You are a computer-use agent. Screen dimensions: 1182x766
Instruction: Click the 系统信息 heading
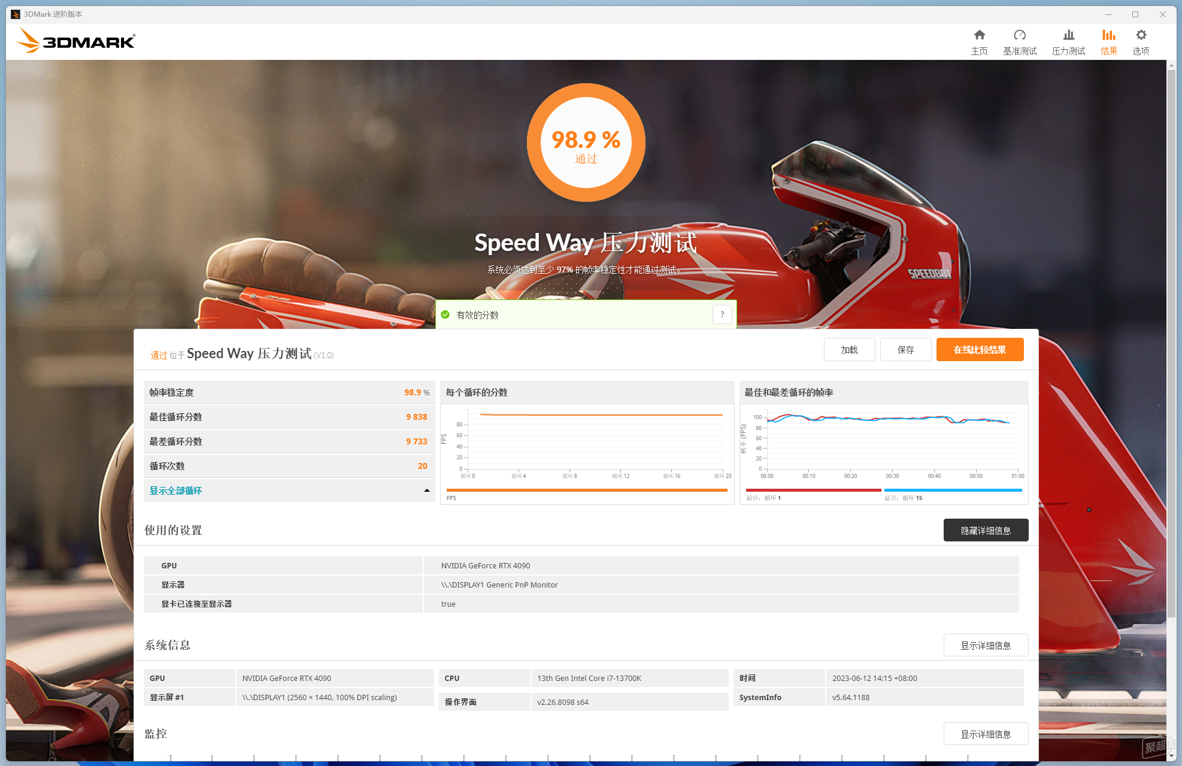(167, 645)
